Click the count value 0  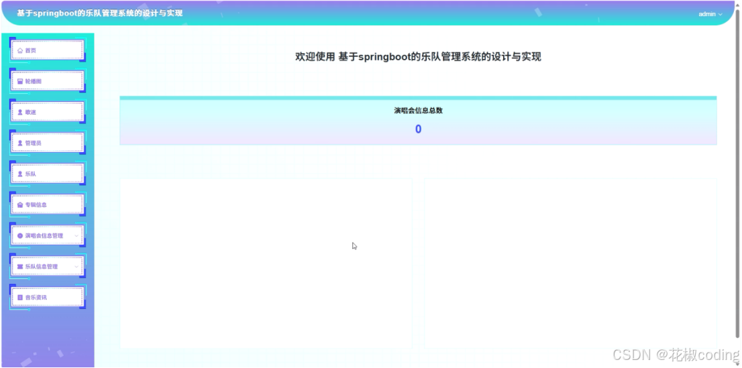pos(419,129)
